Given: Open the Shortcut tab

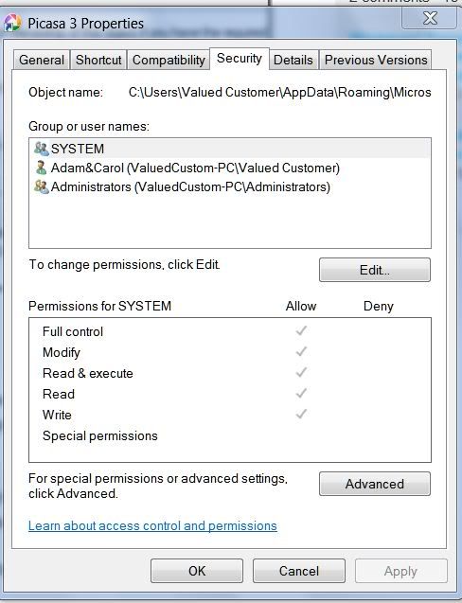Looking at the screenshot, I should (98, 60).
